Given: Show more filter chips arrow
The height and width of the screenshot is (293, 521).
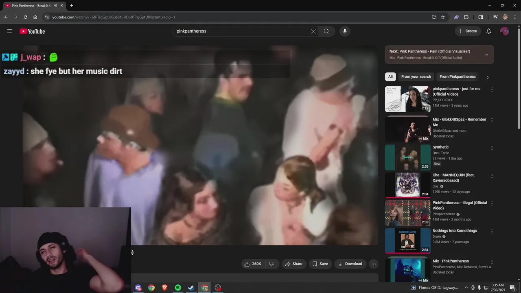Looking at the screenshot, I should pos(488,77).
